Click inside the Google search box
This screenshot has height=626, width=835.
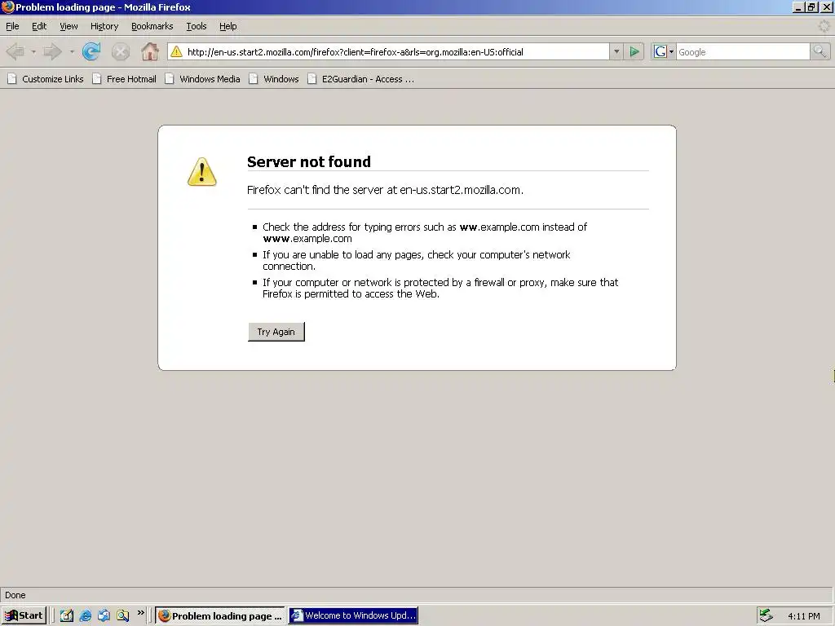[743, 51]
